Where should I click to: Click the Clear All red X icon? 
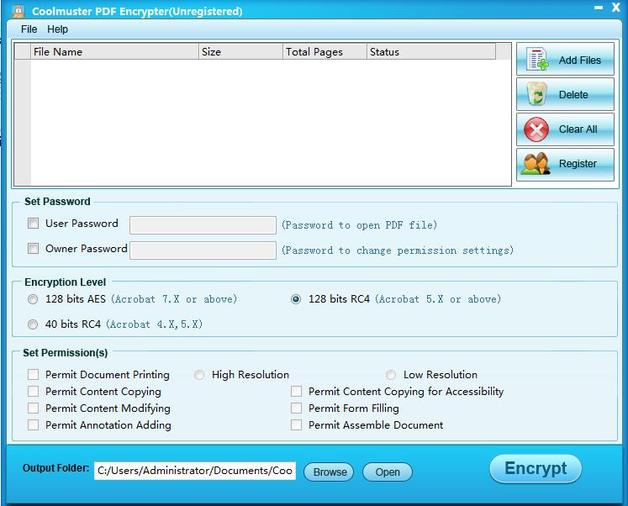tap(536, 129)
